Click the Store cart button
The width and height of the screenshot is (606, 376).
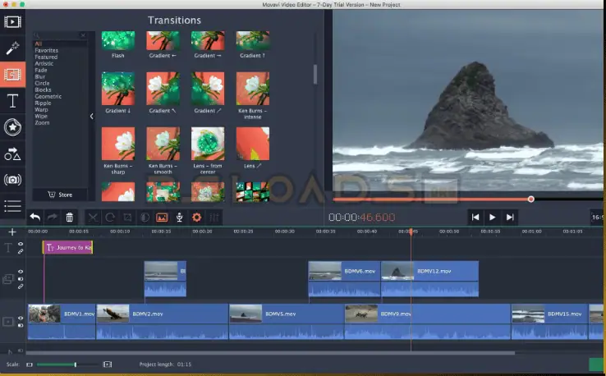click(x=60, y=195)
